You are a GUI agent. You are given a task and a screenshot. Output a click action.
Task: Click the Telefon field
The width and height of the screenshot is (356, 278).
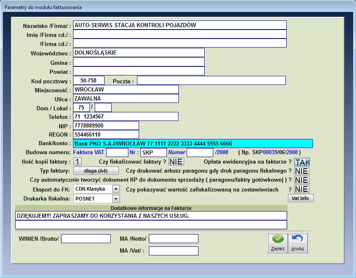click(x=126, y=116)
